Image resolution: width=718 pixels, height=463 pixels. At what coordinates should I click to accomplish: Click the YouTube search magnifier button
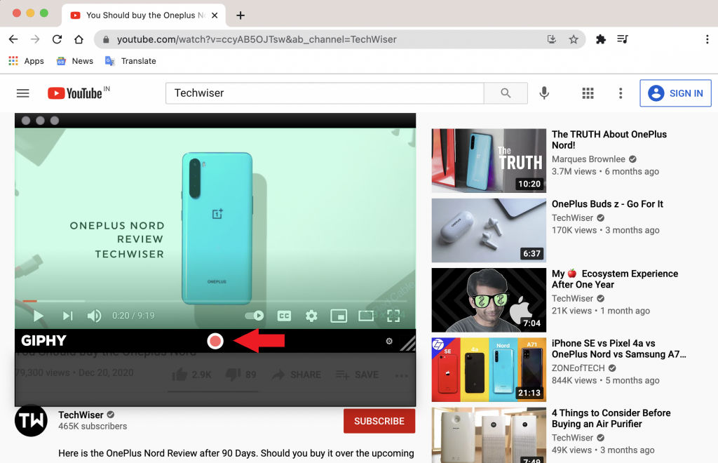click(506, 93)
